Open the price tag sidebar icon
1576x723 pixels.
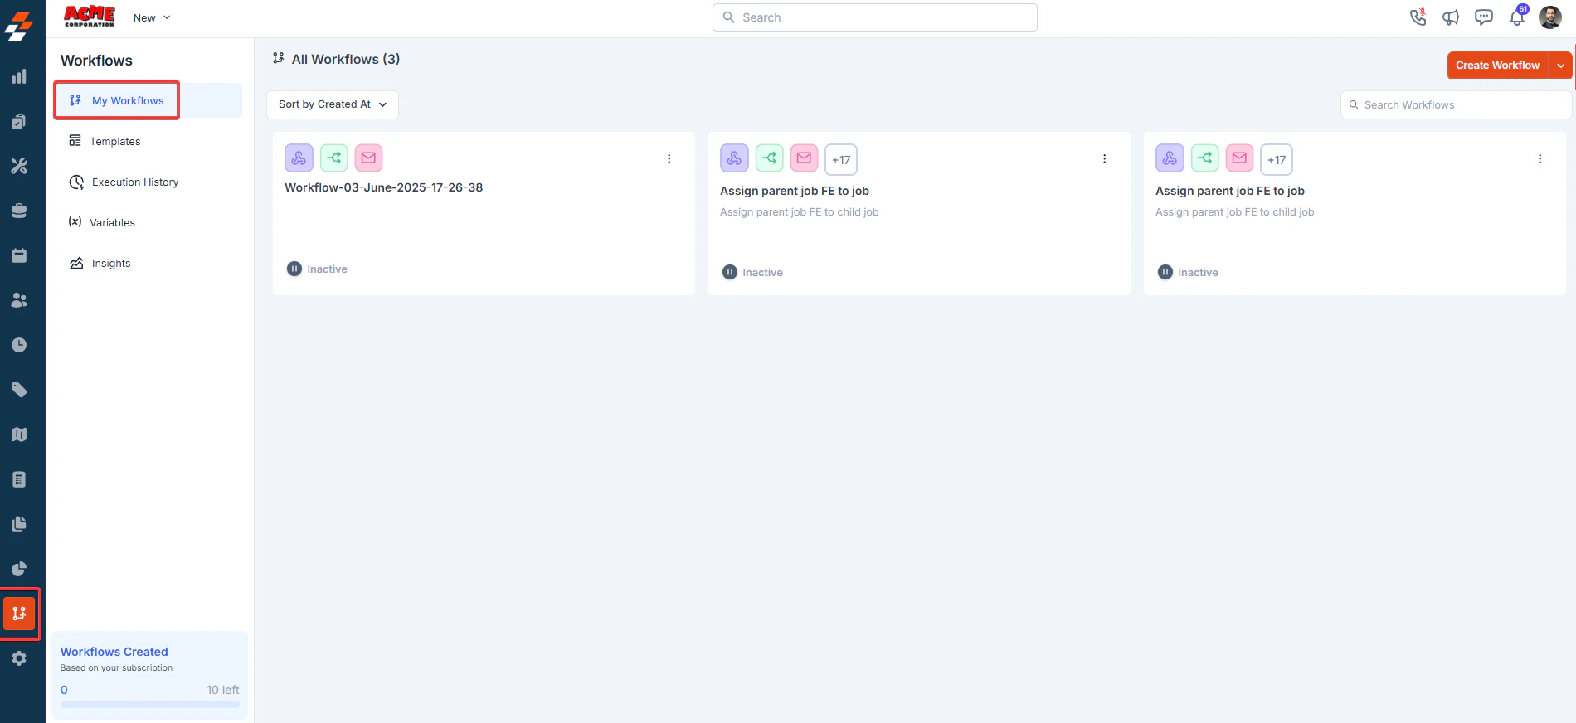tap(19, 390)
